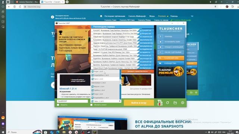The width and height of the screenshot is (239, 134).
Task: Select the MineLegacy server row
Action: [x=122, y=33]
